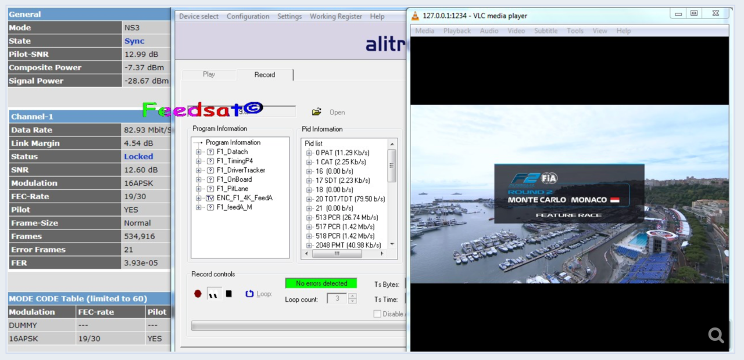The image size is (744, 360).
Task: Select the ENC_F1_4K_FeedA TV program icon
Action: click(210, 198)
